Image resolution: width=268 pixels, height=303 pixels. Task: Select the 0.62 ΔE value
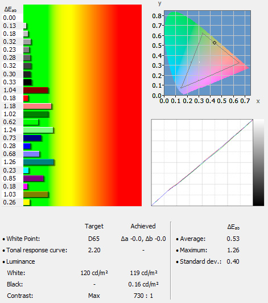pos(9,122)
